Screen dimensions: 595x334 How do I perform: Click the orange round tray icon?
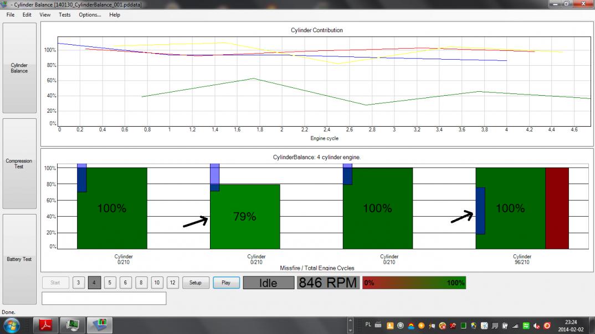421,326
